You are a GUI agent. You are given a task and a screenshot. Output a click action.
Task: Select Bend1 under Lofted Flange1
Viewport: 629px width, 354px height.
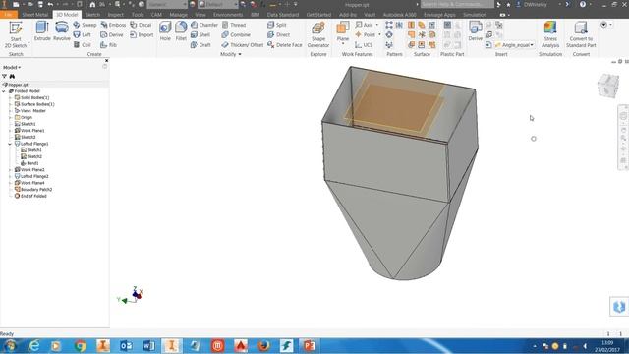pos(29,163)
